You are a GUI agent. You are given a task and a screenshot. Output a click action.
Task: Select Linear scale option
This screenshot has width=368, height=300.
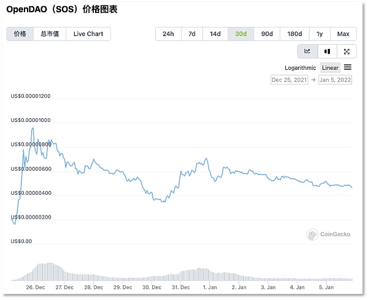click(x=331, y=68)
